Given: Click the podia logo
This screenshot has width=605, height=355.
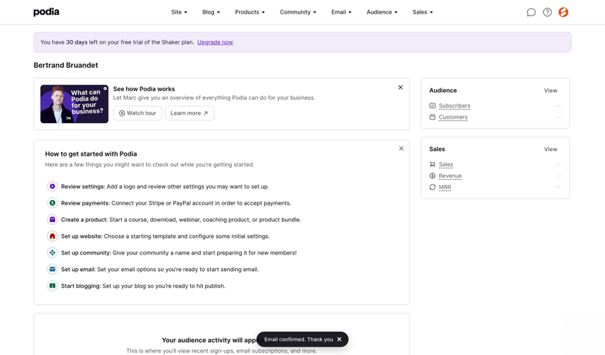Looking at the screenshot, I should 46,12.
